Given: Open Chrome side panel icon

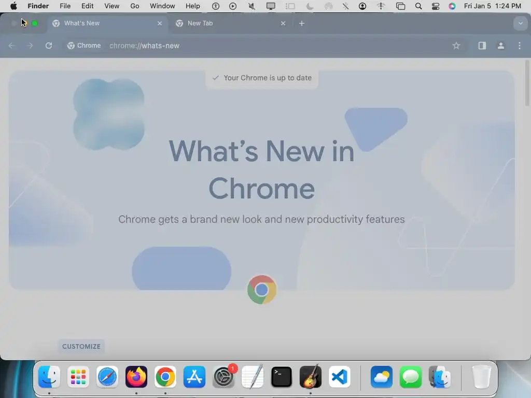Looking at the screenshot, I should click(482, 46).
